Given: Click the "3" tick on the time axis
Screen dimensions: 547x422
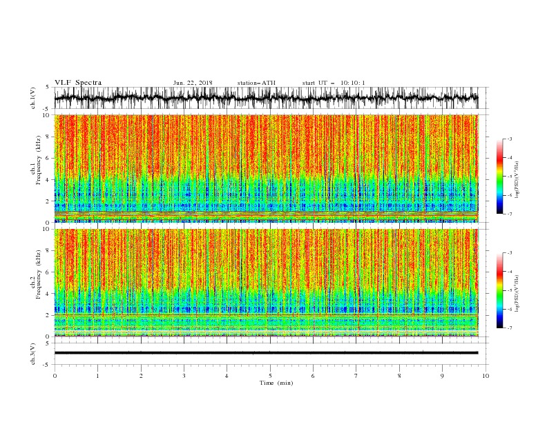Looking at the screenshot, I should click(184, 376).
